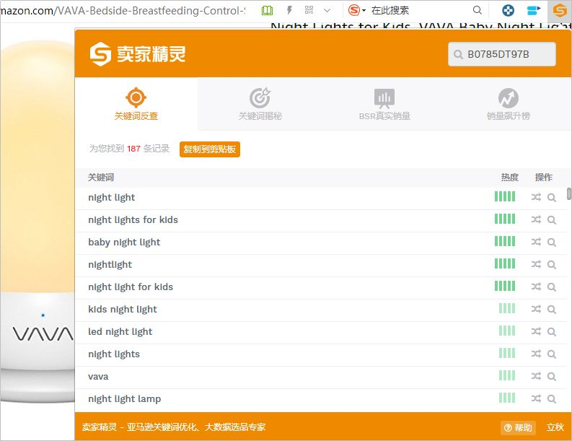Select keyword 'led night light'
Viewport: 572px width, 441px height.
pos(120,331)
